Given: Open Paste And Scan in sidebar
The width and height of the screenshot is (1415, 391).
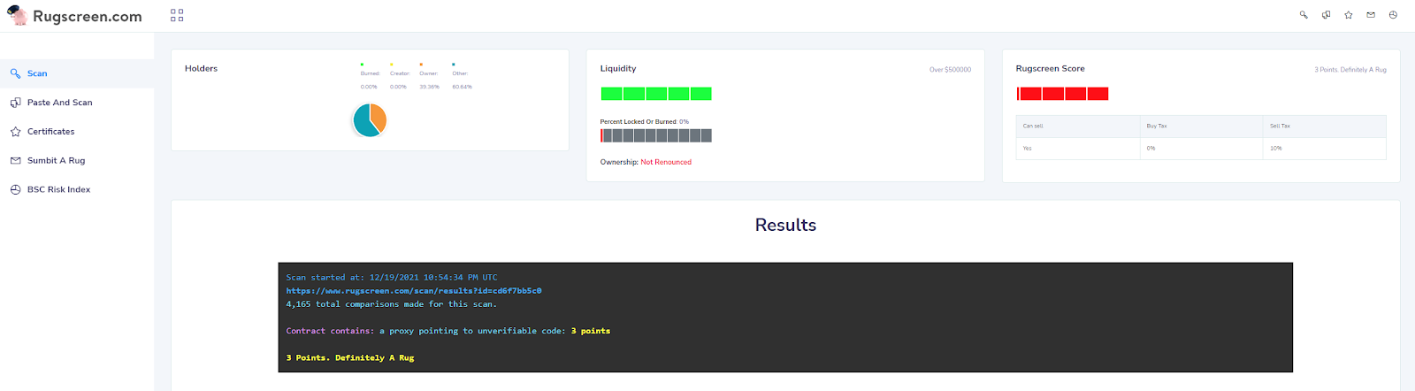Looking at the screenshot, I should coord(77,103).
